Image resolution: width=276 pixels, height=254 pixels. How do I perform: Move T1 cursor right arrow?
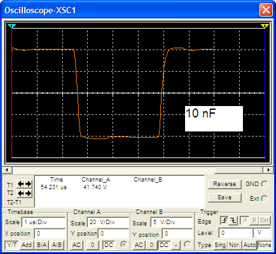click(x=28, y=184)
